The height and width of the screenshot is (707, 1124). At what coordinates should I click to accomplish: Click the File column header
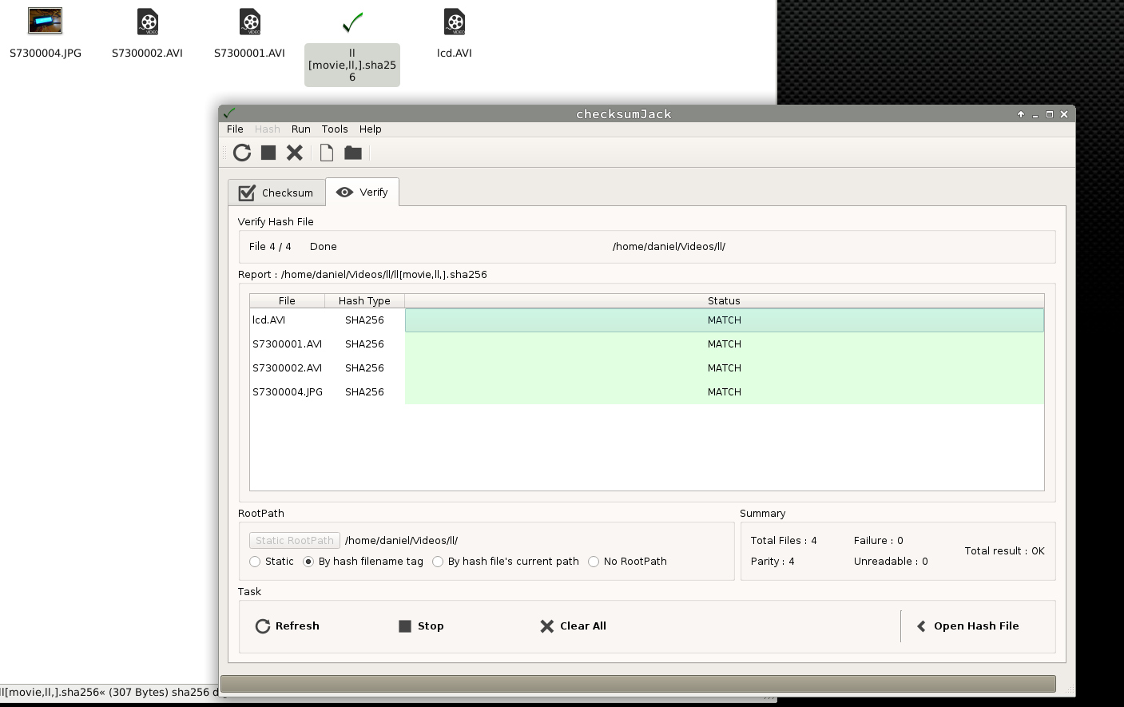click(287, 301)
